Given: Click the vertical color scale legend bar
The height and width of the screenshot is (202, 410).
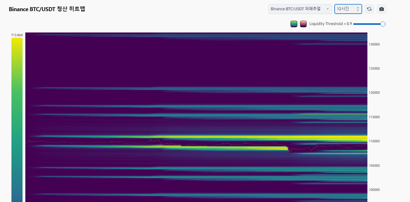Looking at the screenshot, I should [x=17, y=120].
